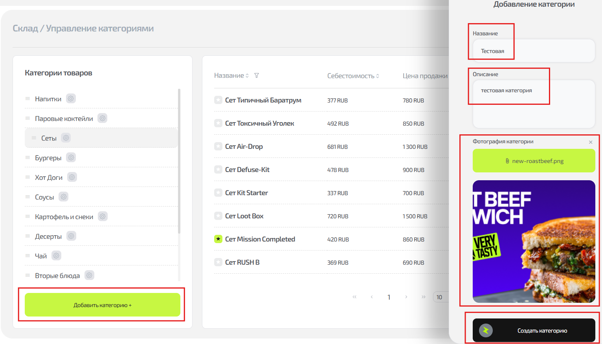Click Создать категорию button
This screenshot has width=602, height=344.
(534, 331)
